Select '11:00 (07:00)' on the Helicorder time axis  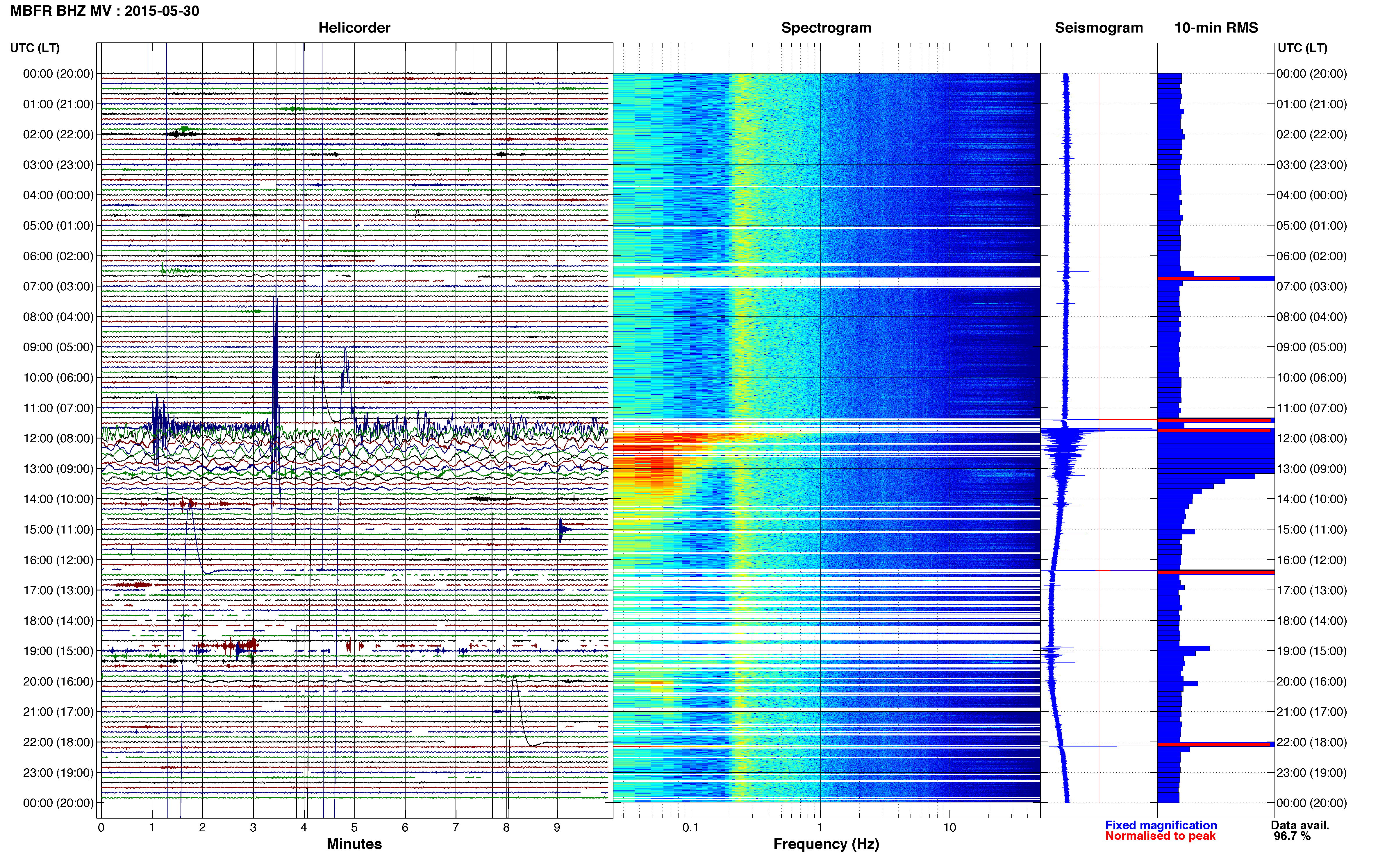tap(58, 408)
